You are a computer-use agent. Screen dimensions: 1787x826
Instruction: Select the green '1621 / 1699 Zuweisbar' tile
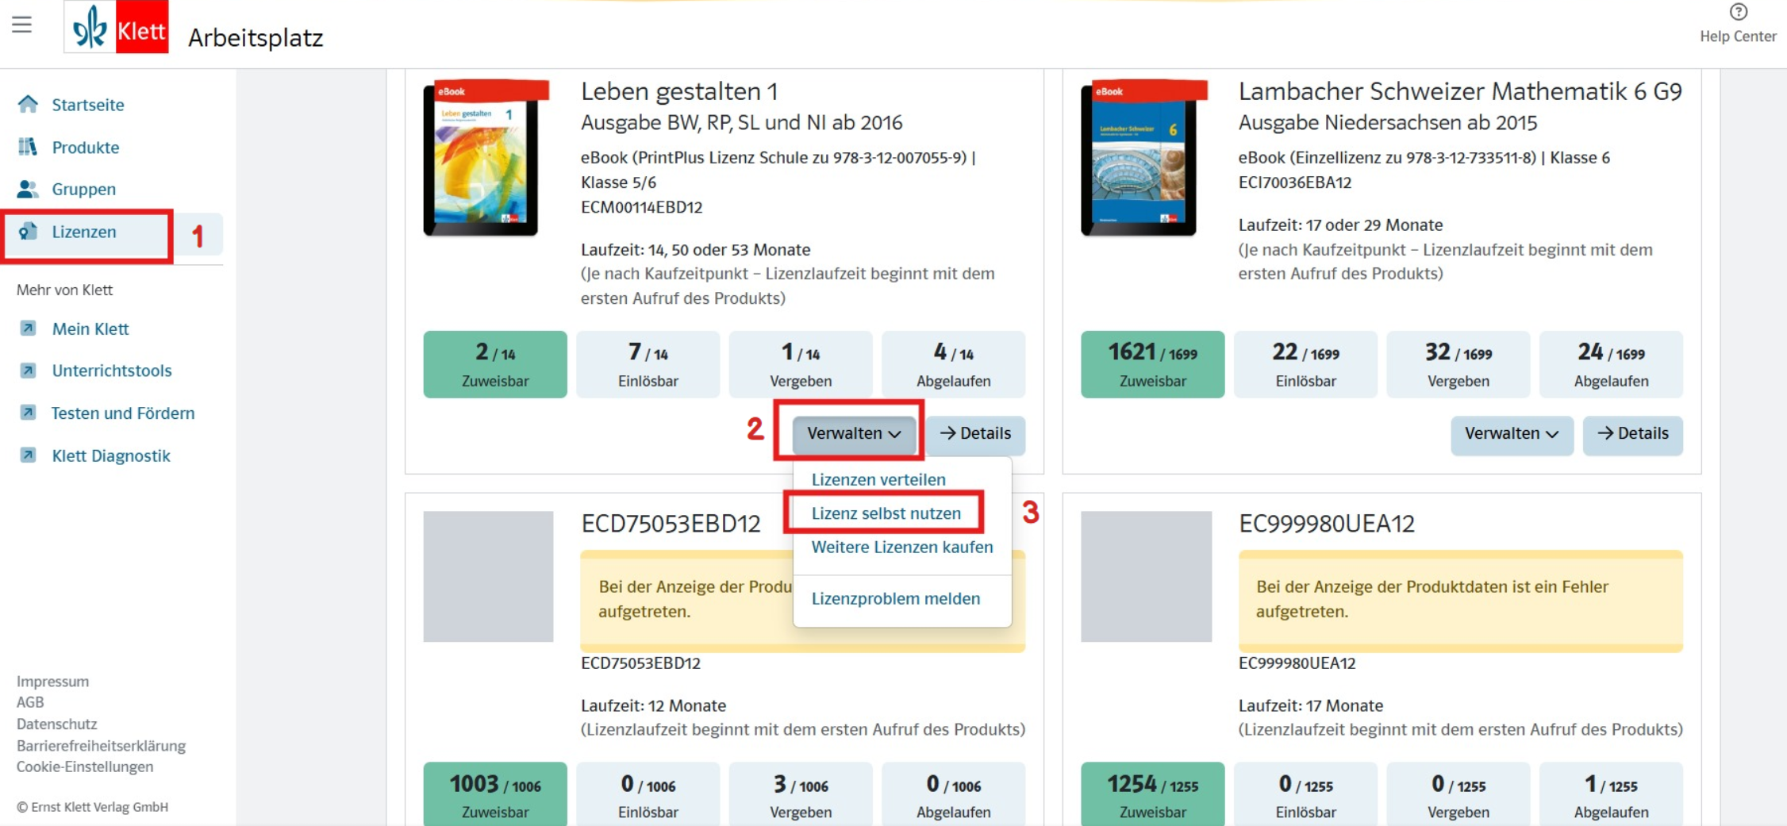point(1152,364)
